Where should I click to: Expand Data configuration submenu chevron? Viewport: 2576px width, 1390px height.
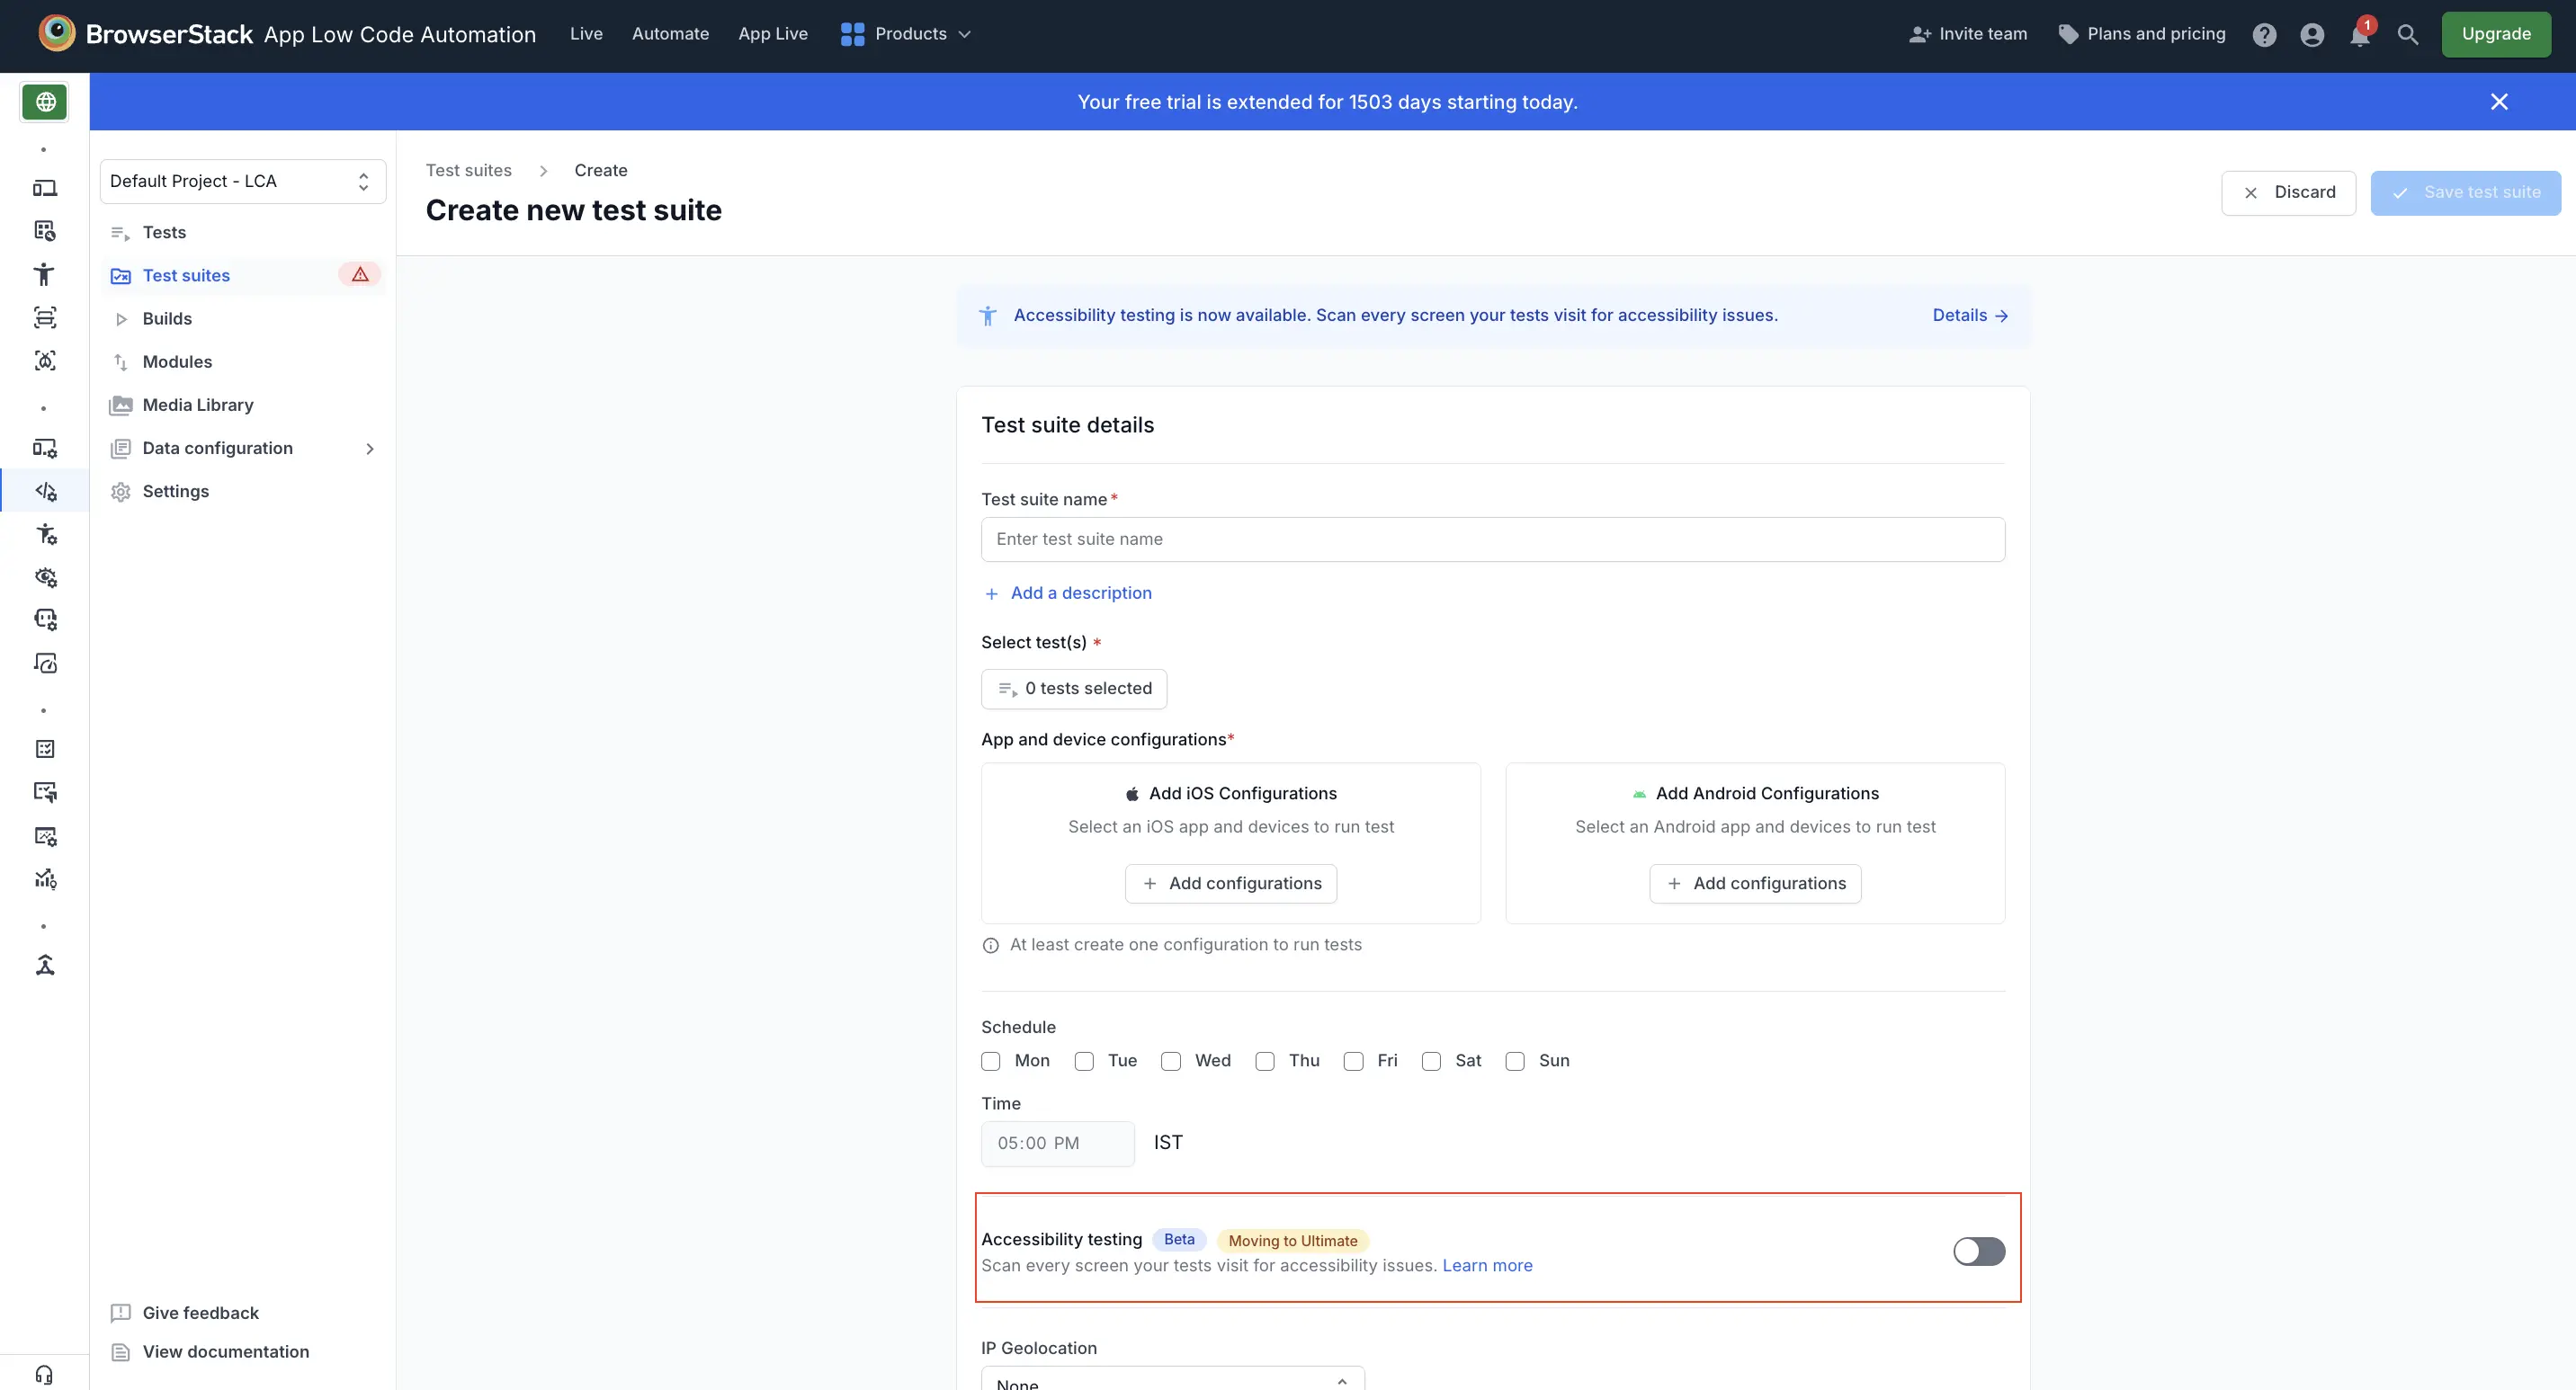tap(370, 449)
